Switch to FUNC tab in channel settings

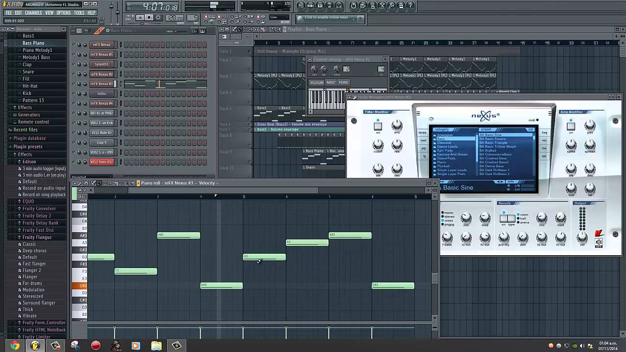coord(344,83)
